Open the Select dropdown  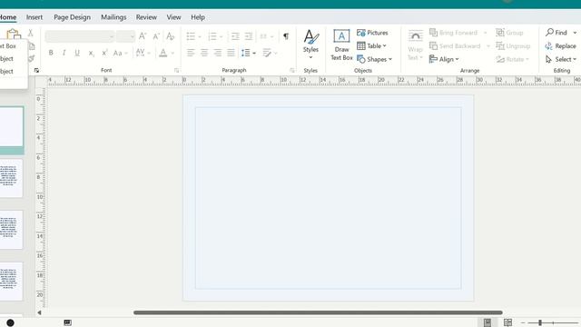point(561,59)
